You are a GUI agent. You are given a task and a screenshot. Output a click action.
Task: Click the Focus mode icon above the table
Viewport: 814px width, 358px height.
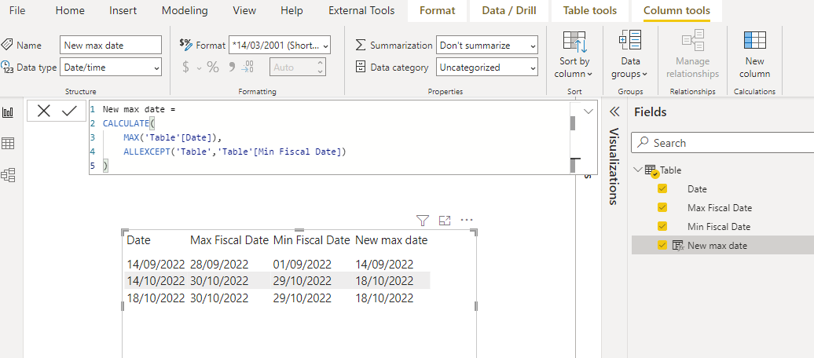(445, 221)
